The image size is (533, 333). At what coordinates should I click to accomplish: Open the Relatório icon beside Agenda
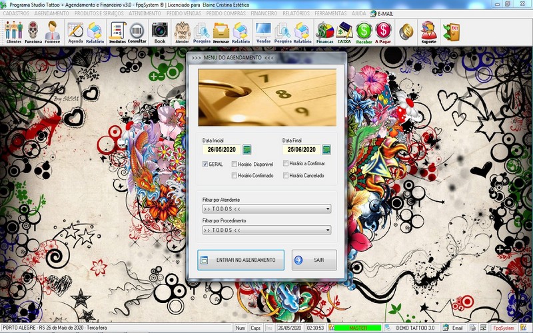tap(95, 32)
